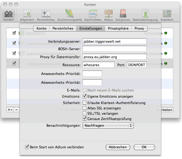Click the Bearbeiten button in Konten window
This screenshot has height=159, width=182.
(x=167, y=110)
